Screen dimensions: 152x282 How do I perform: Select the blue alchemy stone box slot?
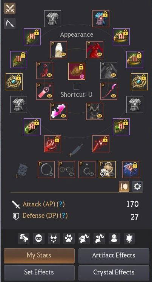[131, 169]
